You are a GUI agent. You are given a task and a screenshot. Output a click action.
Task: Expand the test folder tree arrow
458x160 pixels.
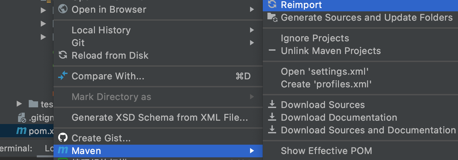coord(19,104)
